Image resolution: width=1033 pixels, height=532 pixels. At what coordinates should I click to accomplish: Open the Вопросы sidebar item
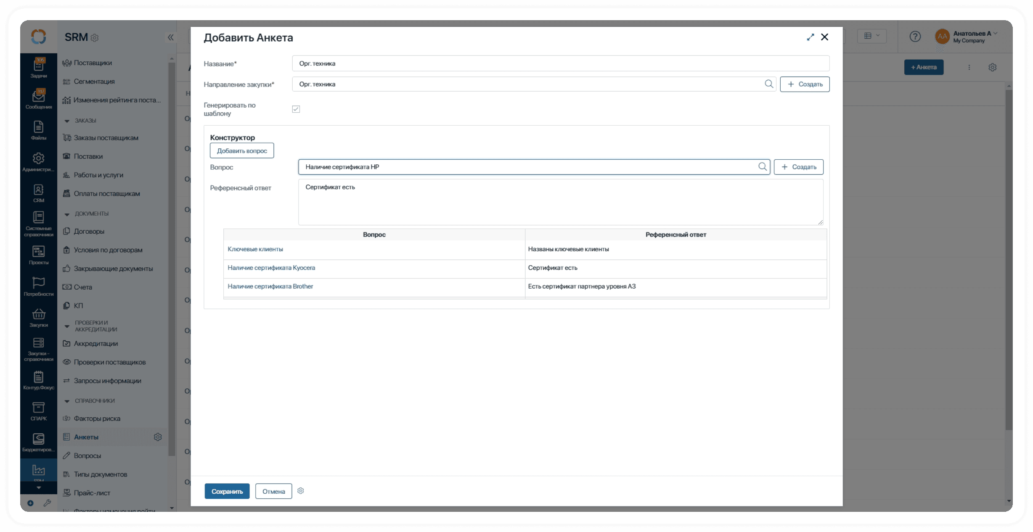click(x=87, y=456)
